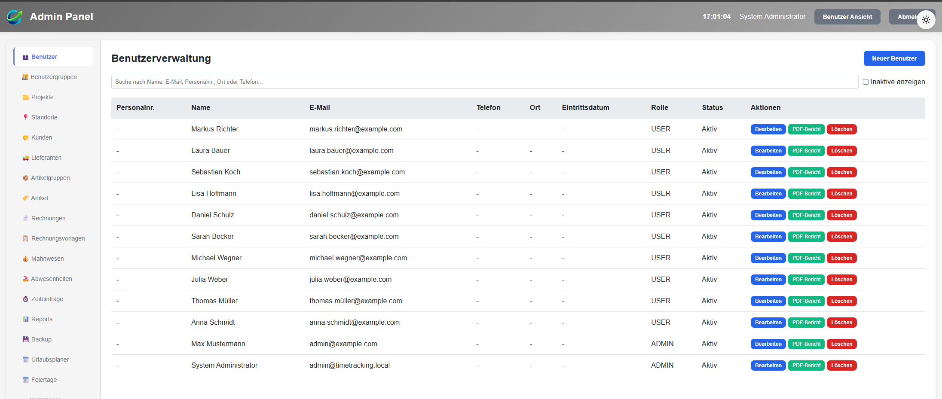
Task: Click the Admin Panel logo icon
Action: coord(15,17)
